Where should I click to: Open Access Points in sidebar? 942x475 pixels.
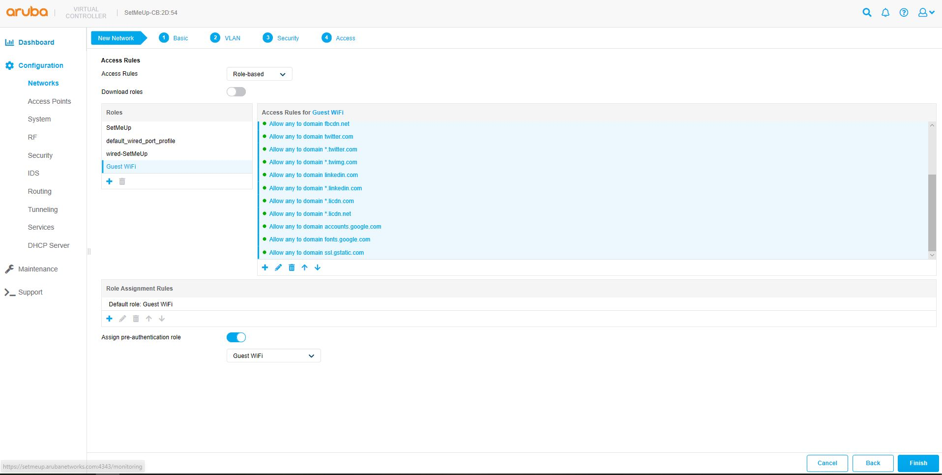tap(49, 101)
